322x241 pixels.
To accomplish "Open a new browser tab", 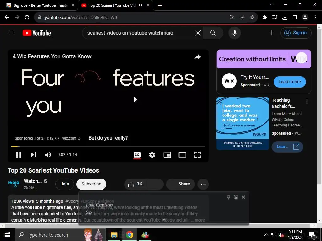I will click(160, 6).
